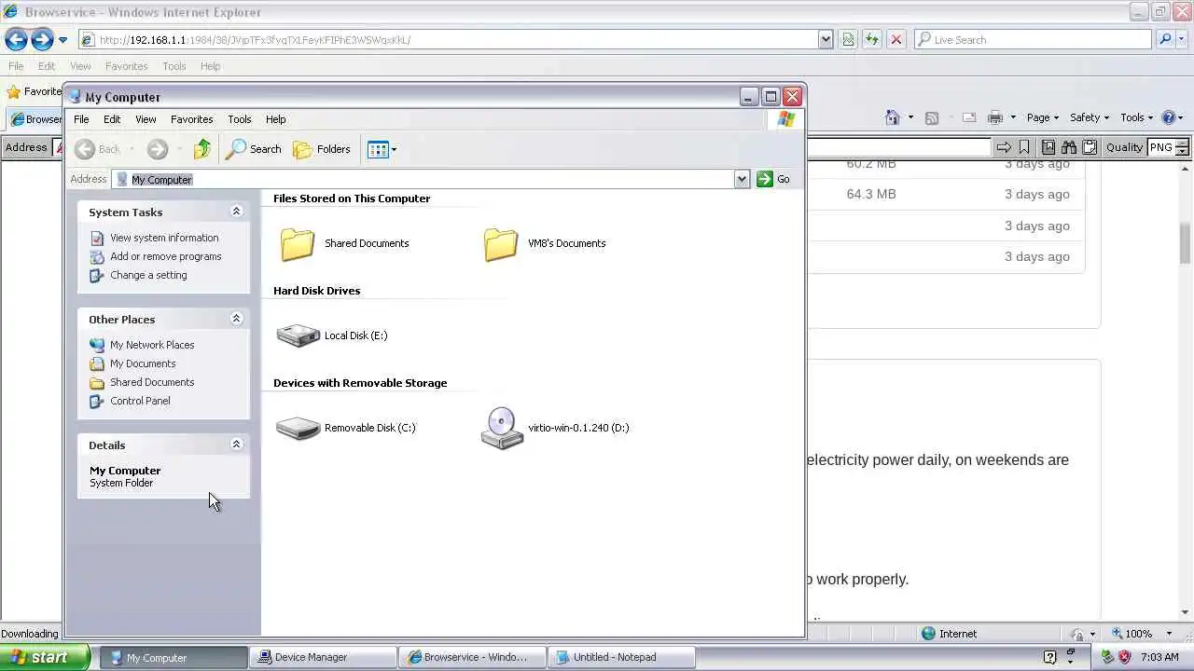Switch to Untitled - Notepad taskbar button
The width and height of the screenshot is (1194, 671).
[x=623, y=657]
